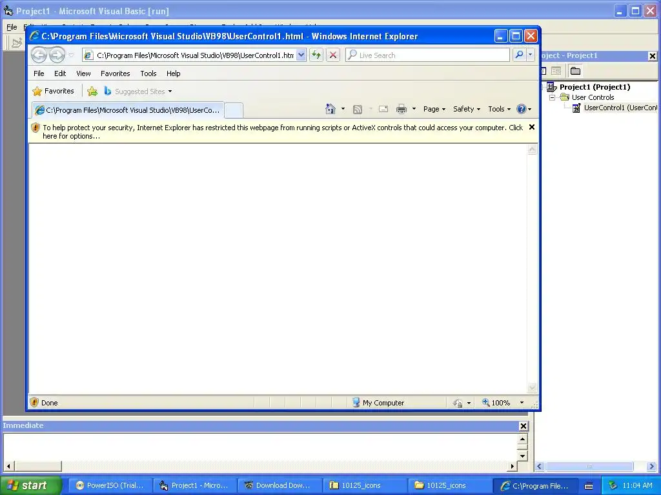This screenshot has height=495, width=661.
Task: Close the Immediate window
Action: pyautogui.click(x=523, y=426)
